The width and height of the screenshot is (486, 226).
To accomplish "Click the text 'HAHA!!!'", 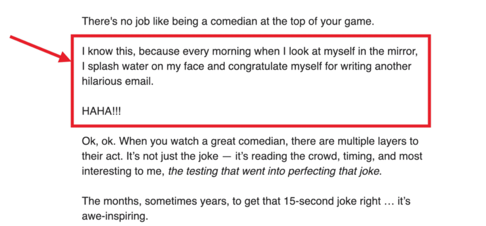I will coord(101,111).
